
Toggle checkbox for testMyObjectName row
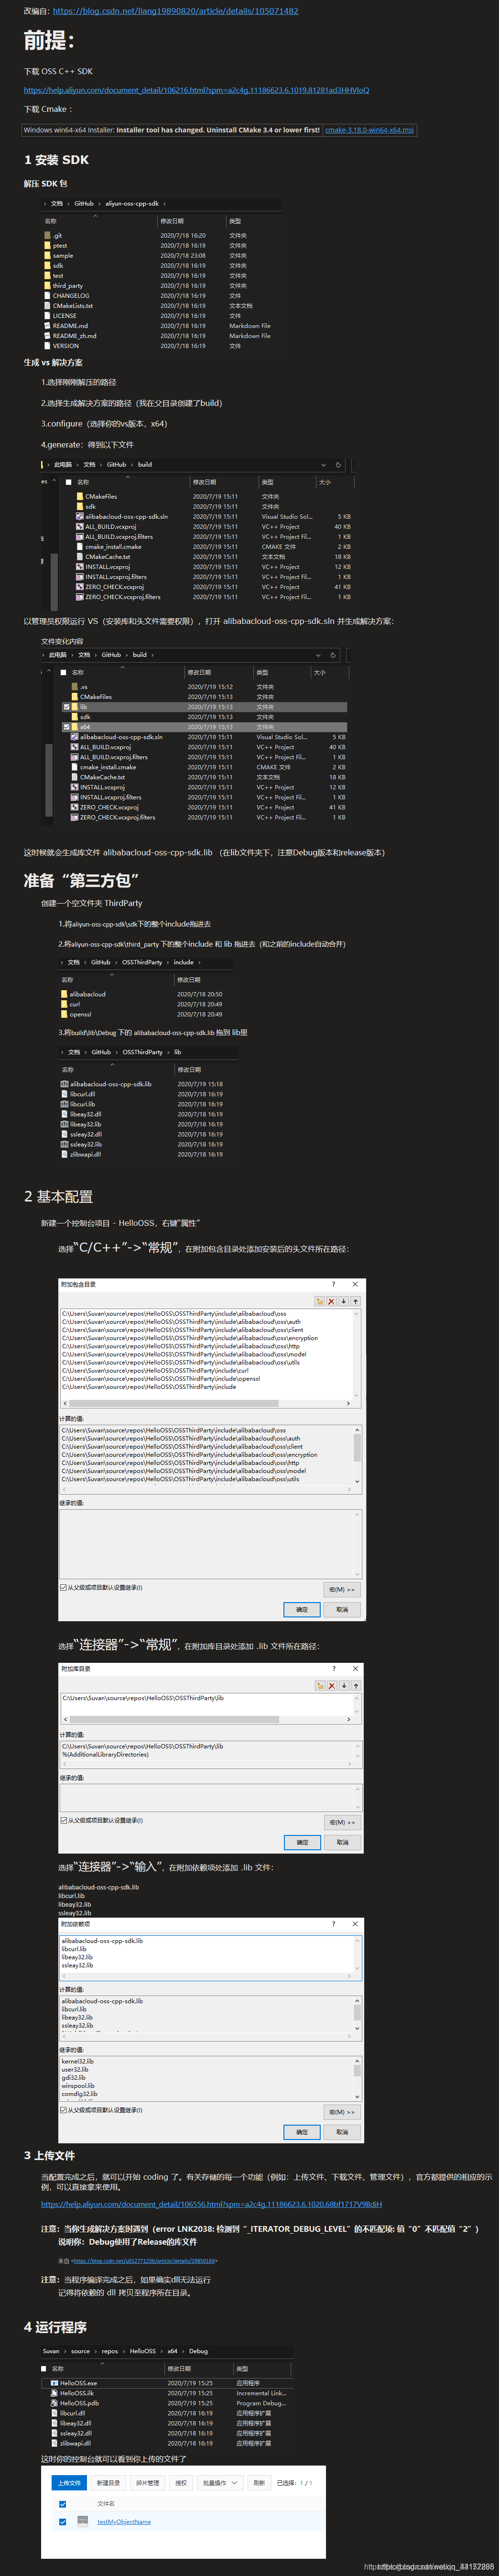coord(62,2522)
